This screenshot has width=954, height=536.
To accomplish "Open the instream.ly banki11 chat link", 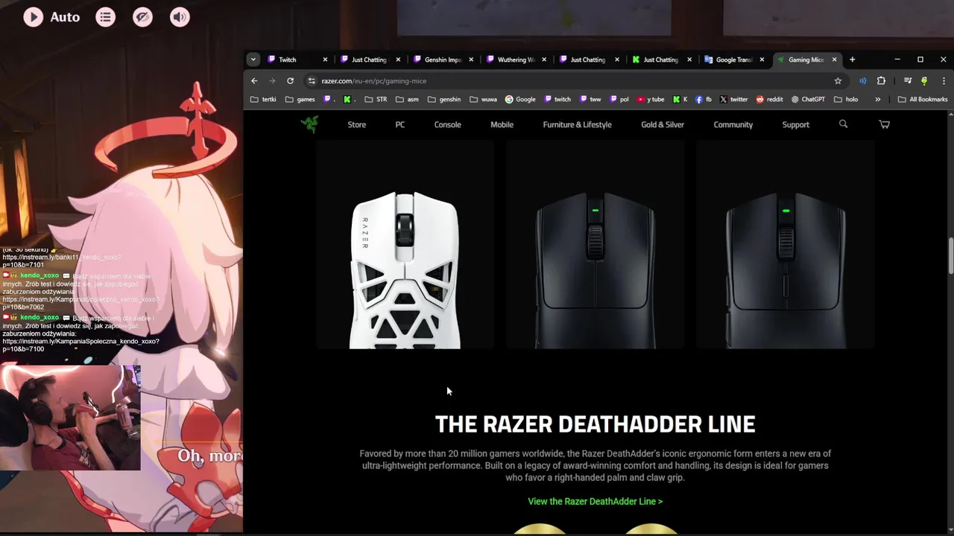I will 61,261.
